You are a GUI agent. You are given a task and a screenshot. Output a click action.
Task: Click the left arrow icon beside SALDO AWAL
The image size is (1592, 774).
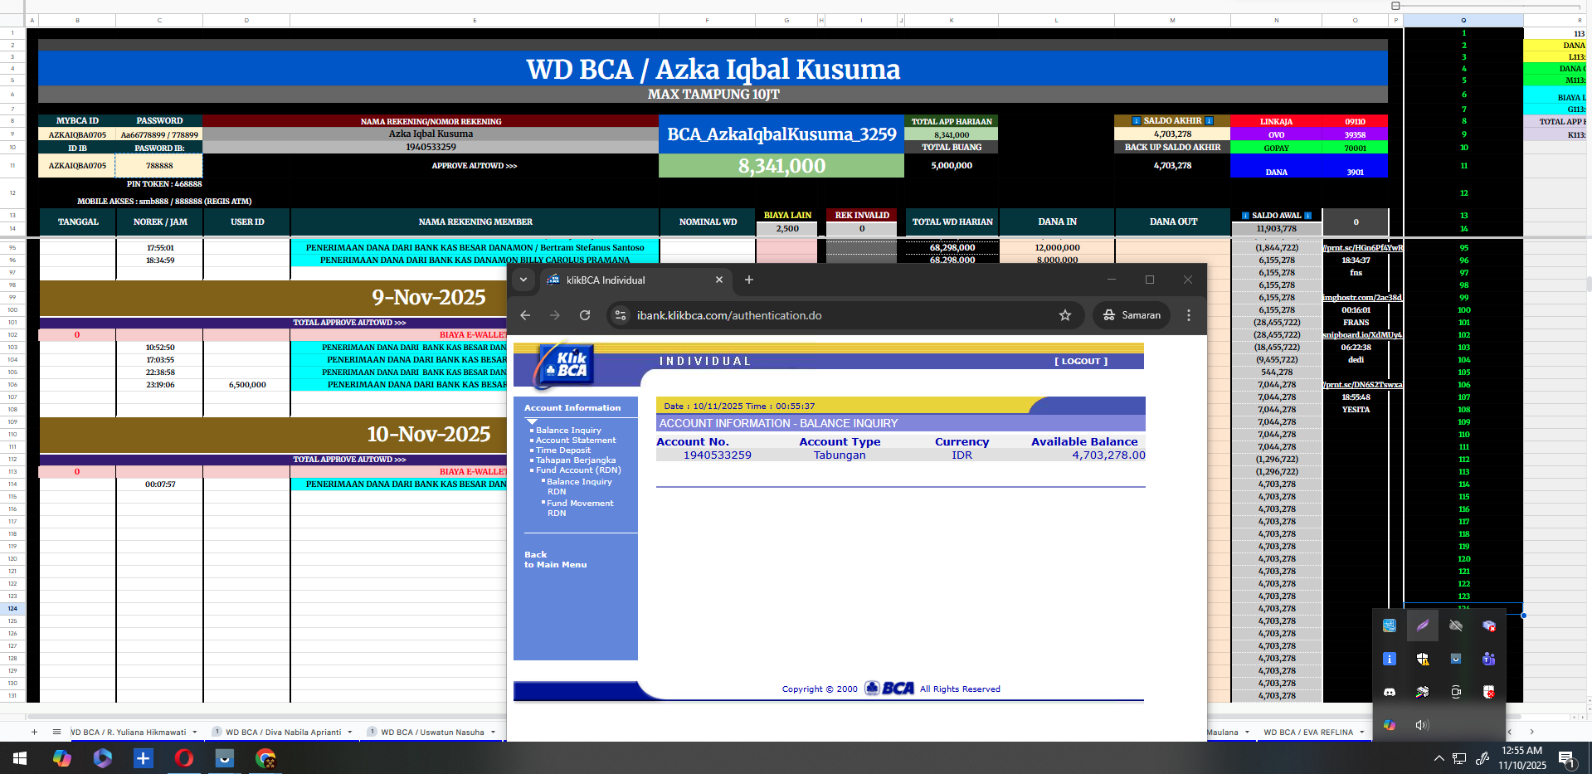pyautogui.click(x=1245, y=216)
